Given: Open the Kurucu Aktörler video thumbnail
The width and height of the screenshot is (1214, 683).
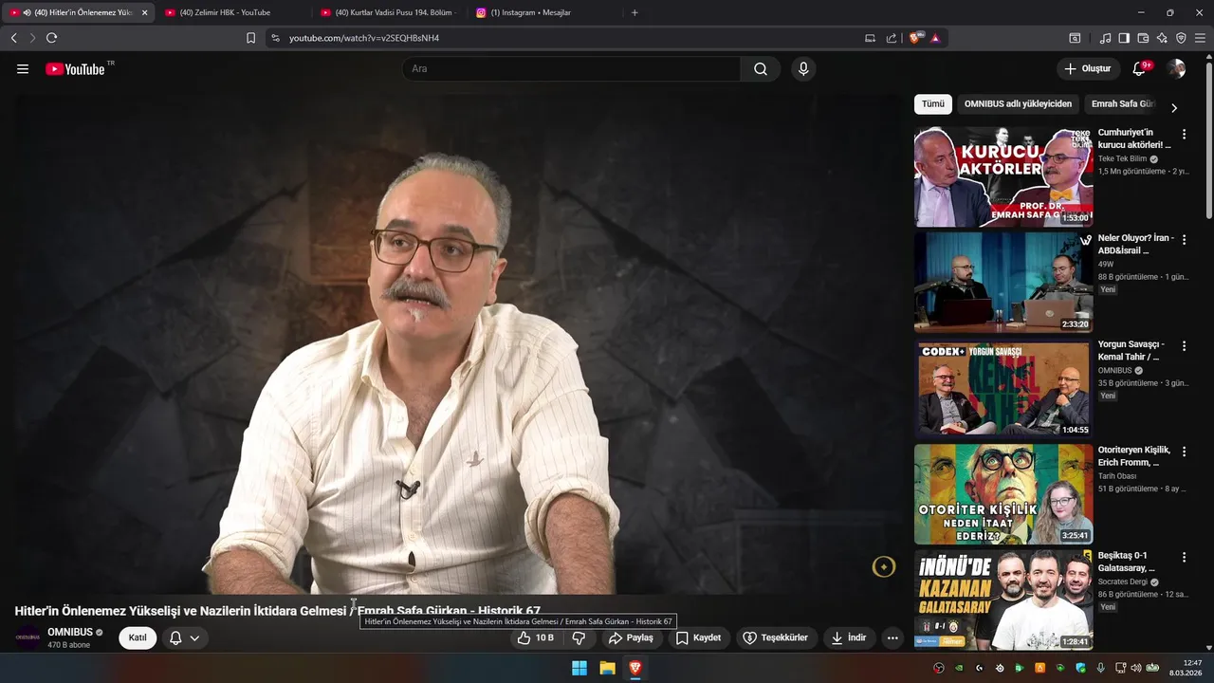Looking at the screenshot, I should (1003, 176).
